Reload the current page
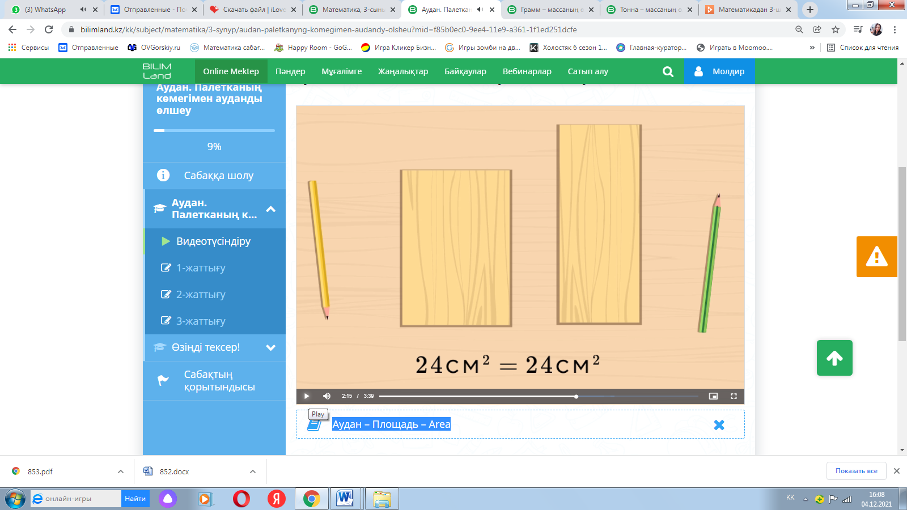The height and width of the screenshot is (510, 907). (49, 29)
